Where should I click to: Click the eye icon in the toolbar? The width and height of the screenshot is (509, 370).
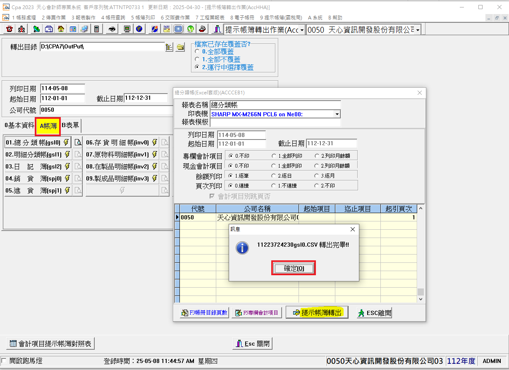point(112,29)
